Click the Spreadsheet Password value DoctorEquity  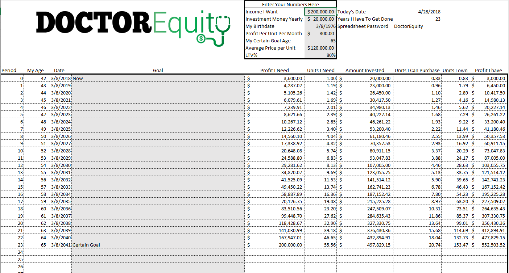pos(409,26)
